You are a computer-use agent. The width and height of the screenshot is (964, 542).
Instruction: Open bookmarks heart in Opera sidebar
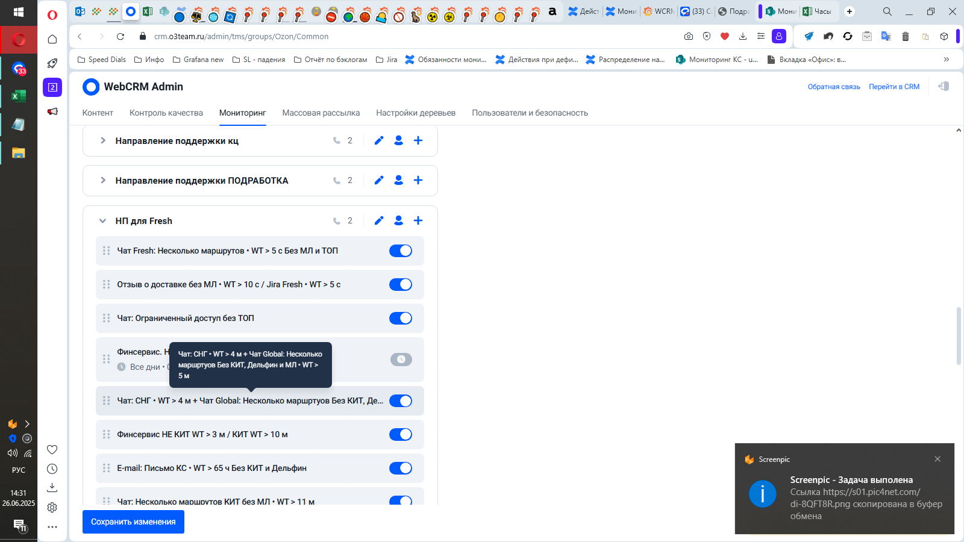(x=52, y=449)
